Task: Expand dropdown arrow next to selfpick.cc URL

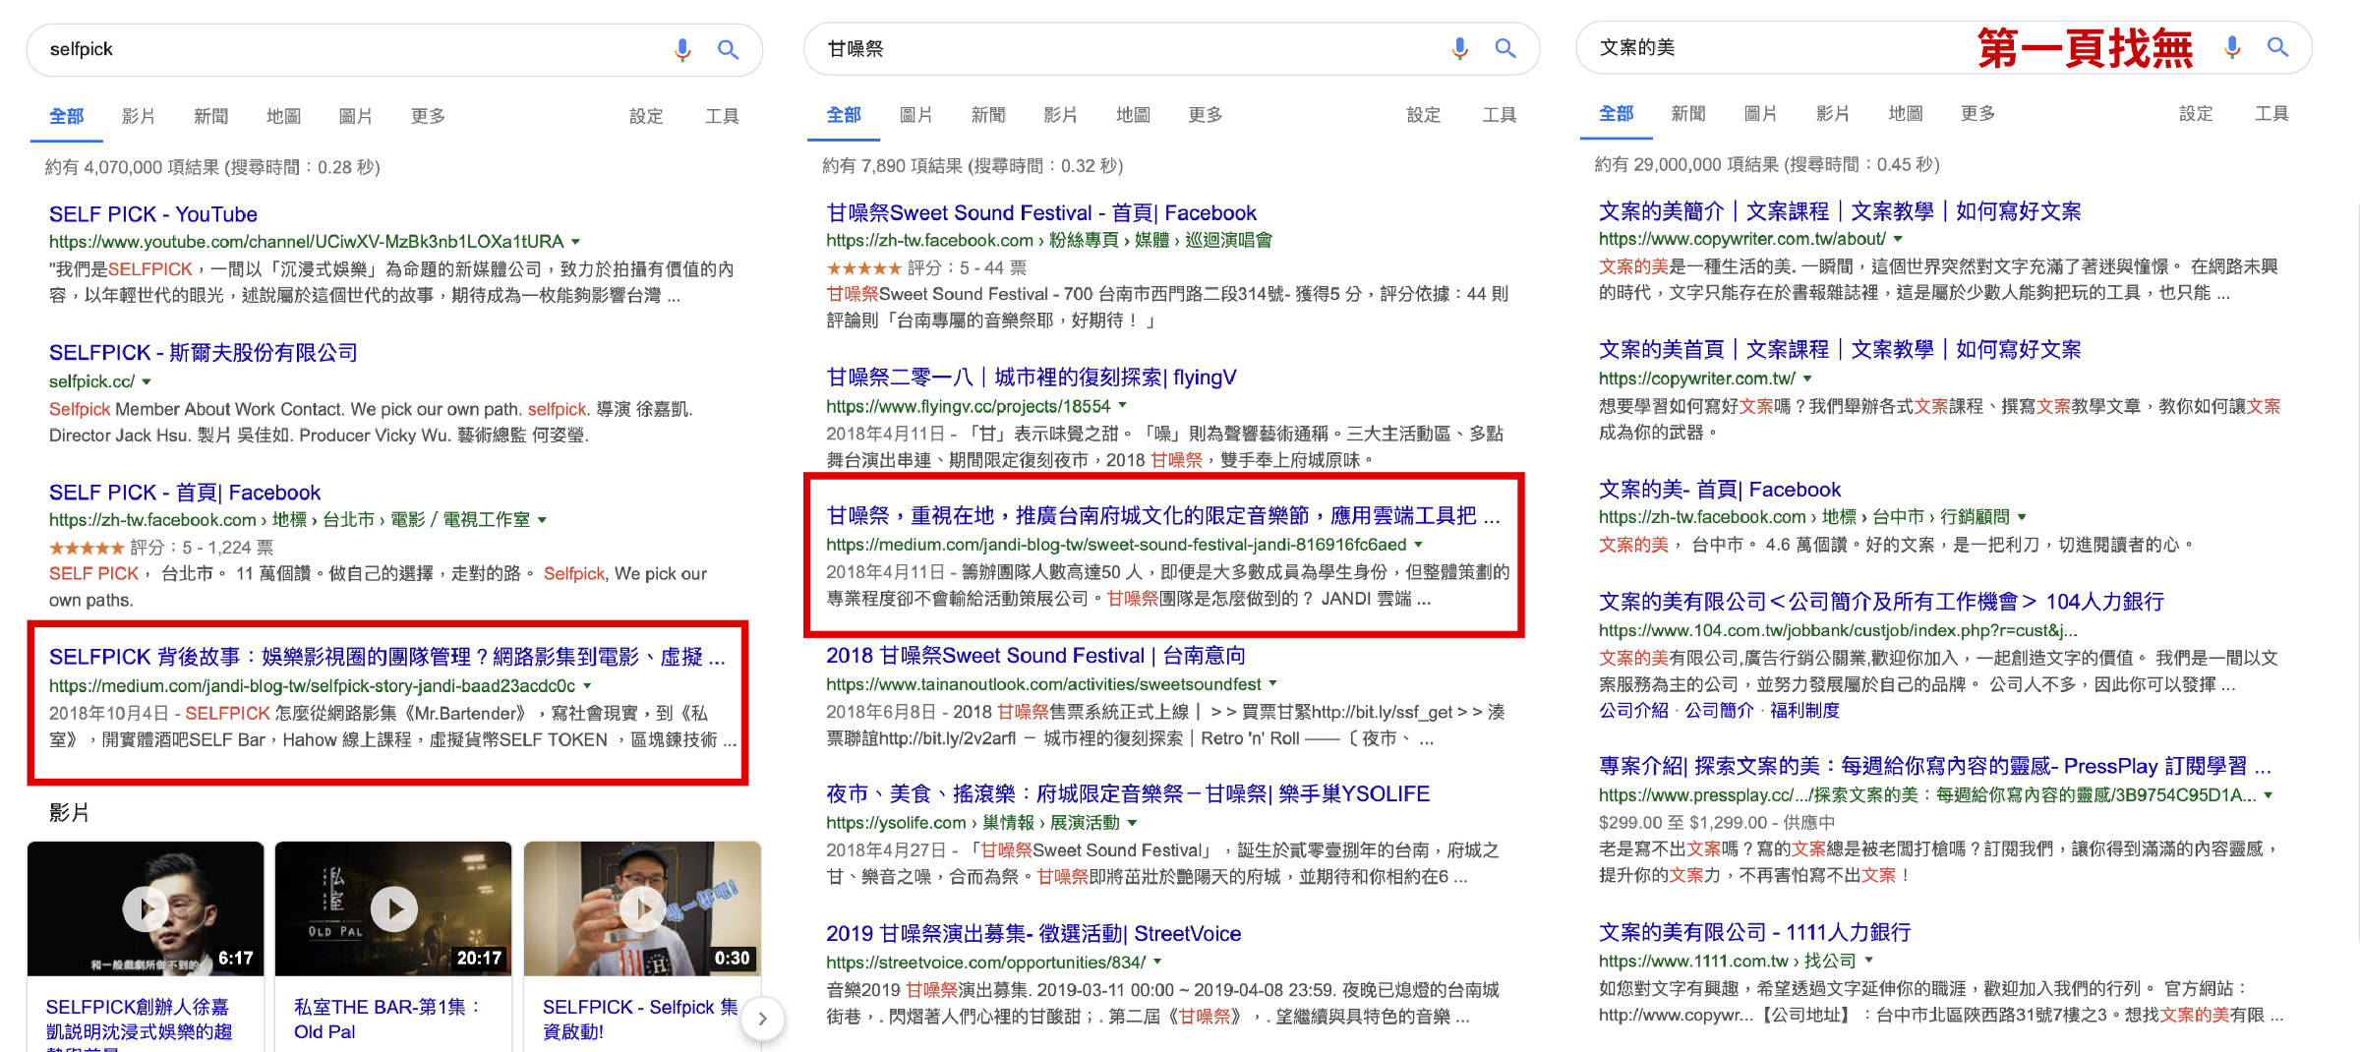Action: [x=147, y=381]
